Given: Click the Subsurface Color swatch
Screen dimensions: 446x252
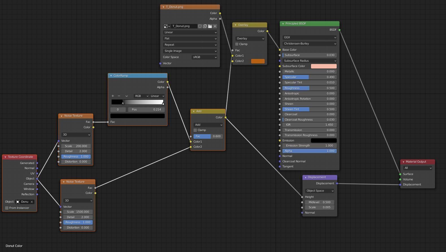Looking at the screenshot, I should (324, 66).
